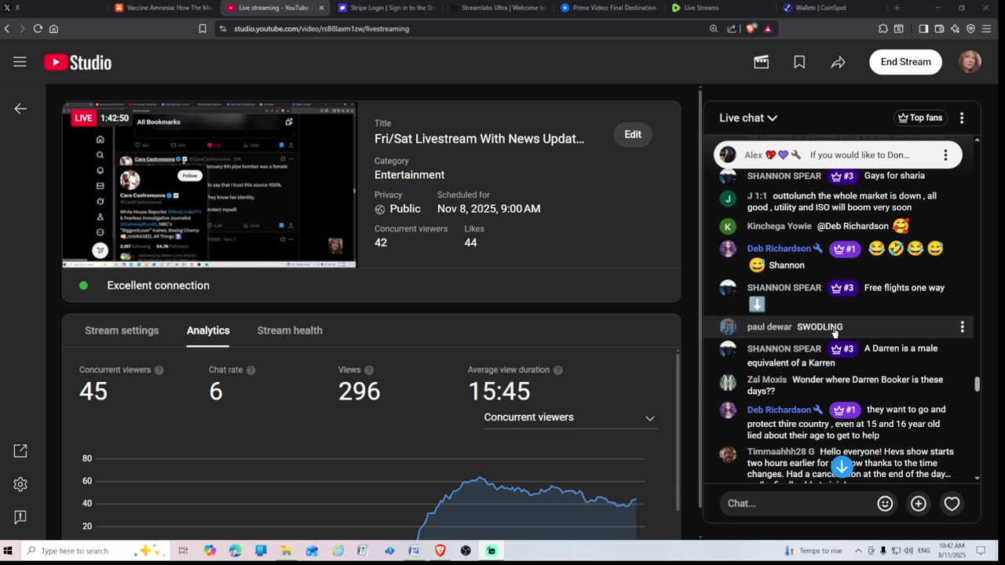Open options for Alex's pinned chat message

pyautogui.click(x=945, y=155)
